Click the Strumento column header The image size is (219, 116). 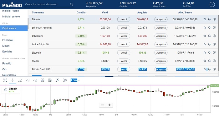click(38, 12)
